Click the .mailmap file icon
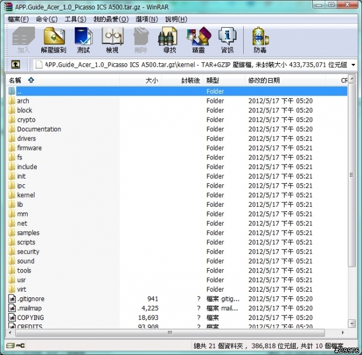Viewport: 362px width, 355px height. click(12, 308)
